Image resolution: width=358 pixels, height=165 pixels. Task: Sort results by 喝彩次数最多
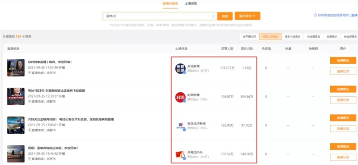point(293,37)
